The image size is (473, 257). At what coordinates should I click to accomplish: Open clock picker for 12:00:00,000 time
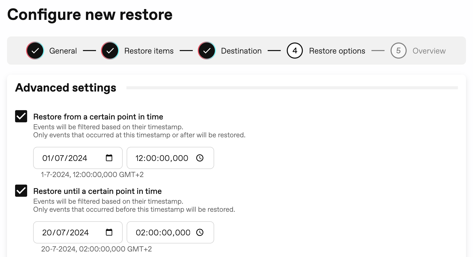point(200,158)
